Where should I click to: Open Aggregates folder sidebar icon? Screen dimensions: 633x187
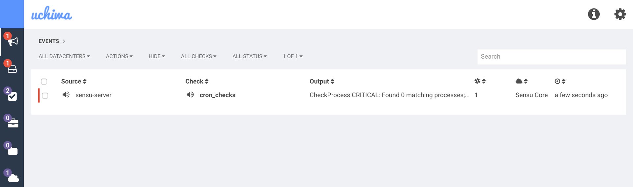13,151
